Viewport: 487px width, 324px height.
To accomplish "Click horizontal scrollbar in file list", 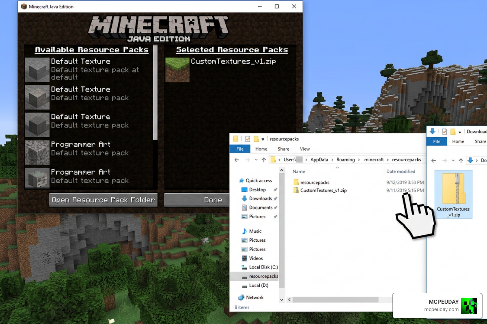I will click(335, 300).
